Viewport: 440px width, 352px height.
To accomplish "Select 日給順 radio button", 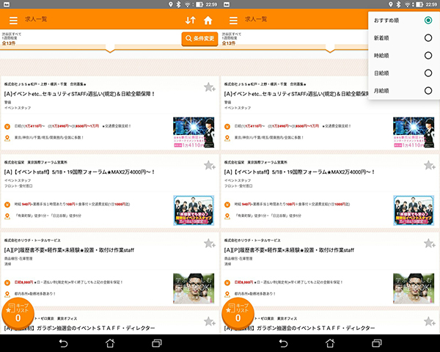I will 428,73.
